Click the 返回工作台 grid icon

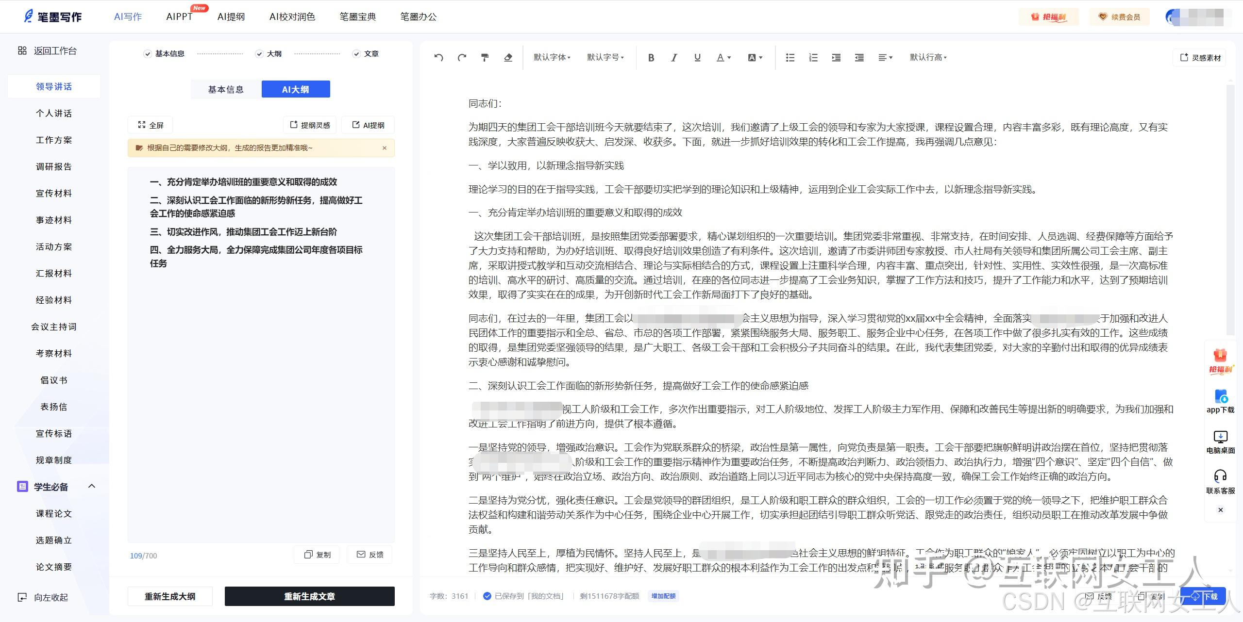click(22, 50)
